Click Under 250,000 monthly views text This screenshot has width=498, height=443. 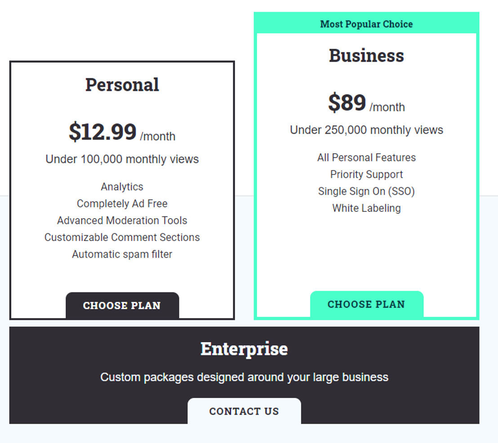tap(366, 130)
